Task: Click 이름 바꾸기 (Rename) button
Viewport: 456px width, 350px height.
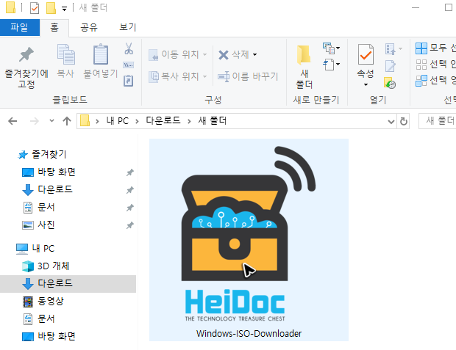Action: tap(248, 76)
